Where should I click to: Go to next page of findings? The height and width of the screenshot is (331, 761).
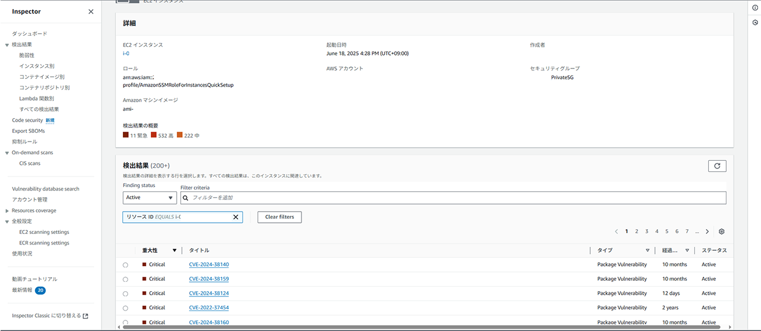707,232
